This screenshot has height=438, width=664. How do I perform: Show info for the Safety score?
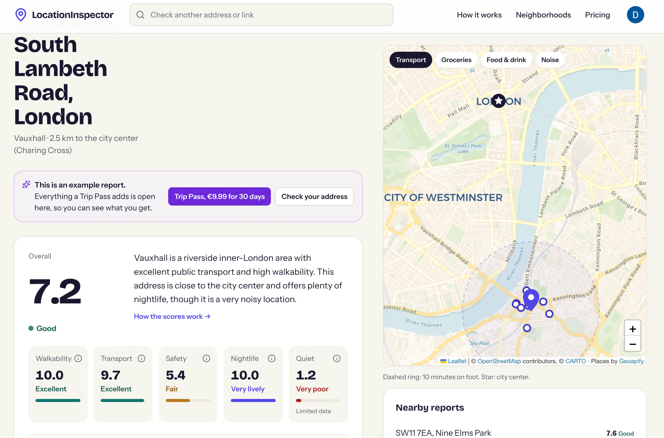206,358
